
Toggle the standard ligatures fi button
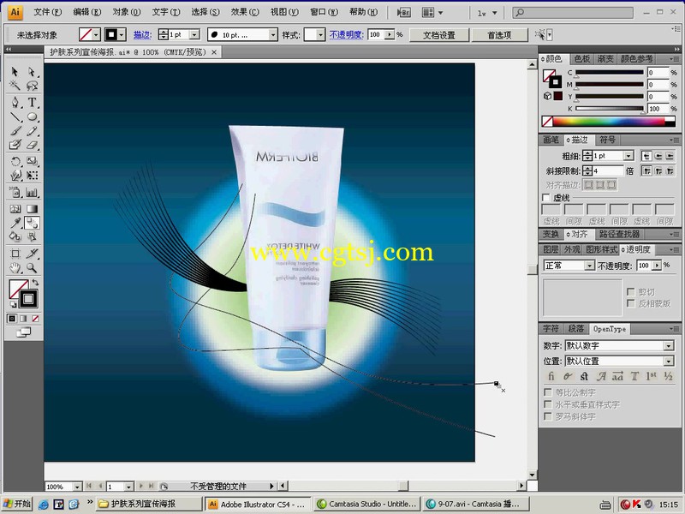coord(551,376)
